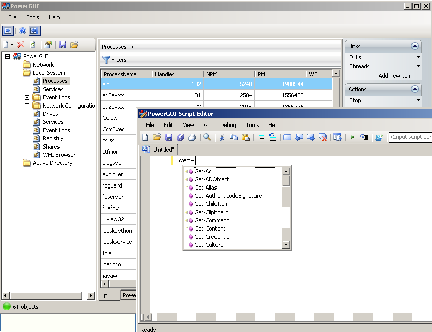Open Help menu in PowerGUI main window
432x332 pixels.
coord(54,17)
